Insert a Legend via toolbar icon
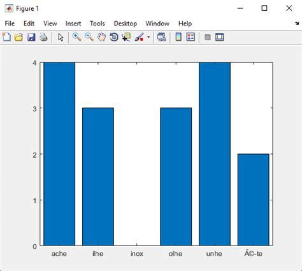Viewport: 302px width, 271px height. 191,37
